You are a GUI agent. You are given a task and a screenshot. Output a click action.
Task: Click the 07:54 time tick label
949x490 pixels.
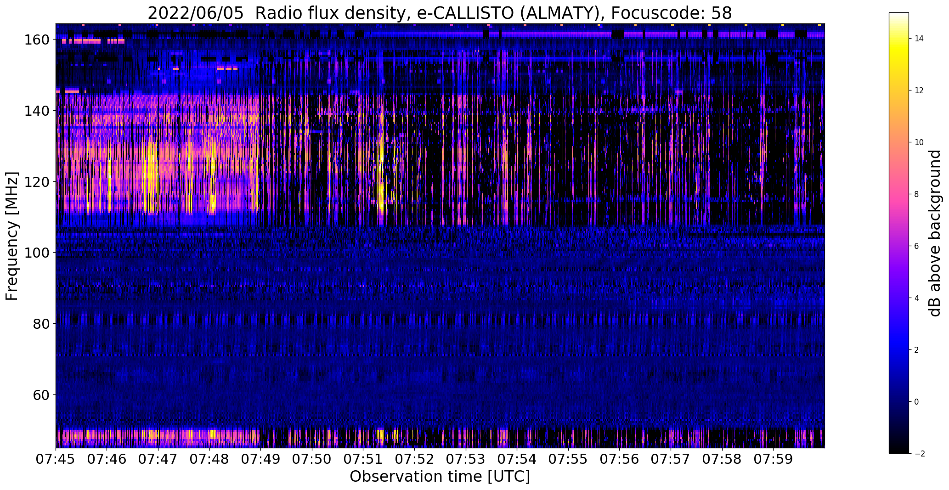pos(517,459)
